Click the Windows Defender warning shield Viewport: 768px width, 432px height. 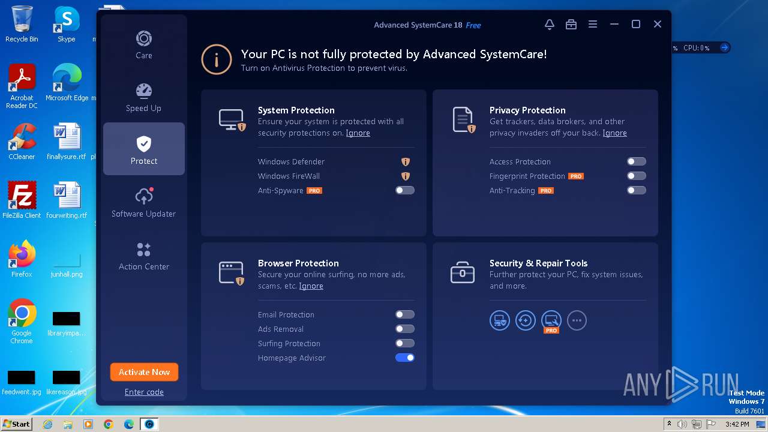coord(405,161)
